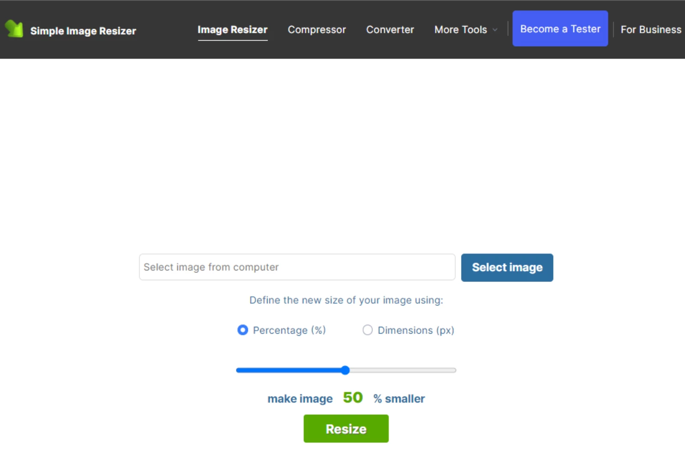Viewport: 685px width, 456px height.
Task: Click the slider track at 50 percent
Action: click(x=345, y=370)
